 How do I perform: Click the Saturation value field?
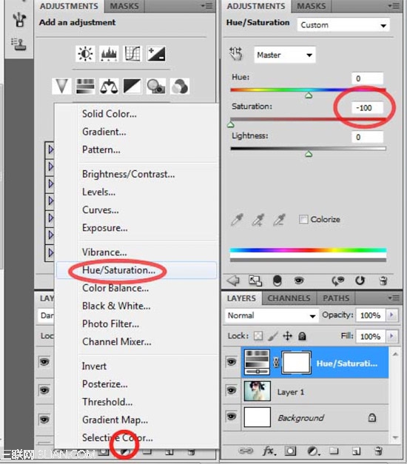(x=367, y=108)
